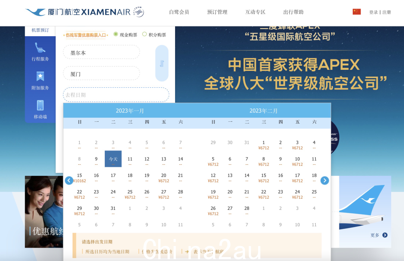This screenshot has width=404, height=261.
Task: Swap departure and destination cities
Action: [x=162, y=63]
